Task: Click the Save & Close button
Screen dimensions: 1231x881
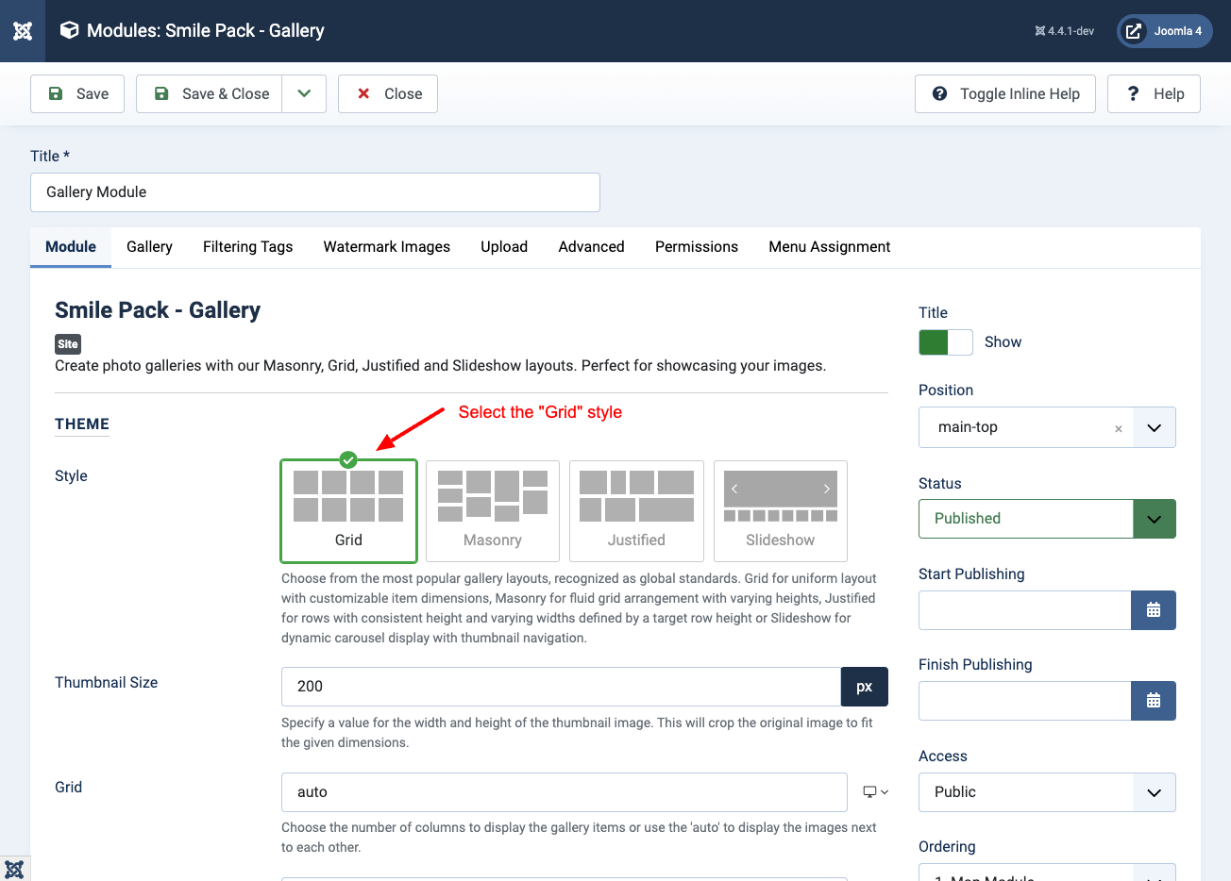Action: click(210, 94)
